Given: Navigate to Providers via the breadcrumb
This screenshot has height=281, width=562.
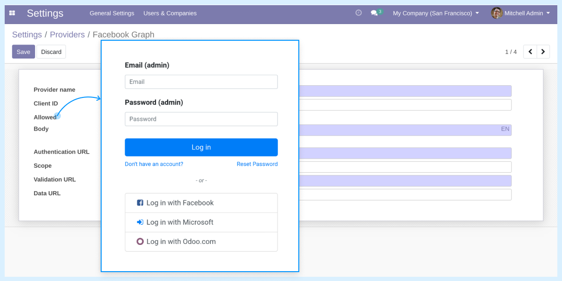Looking at the screenshot, I should [x=67, y=35].
